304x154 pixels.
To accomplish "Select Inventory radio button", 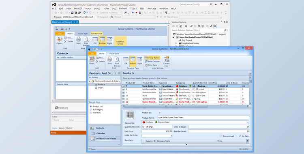I will point(91,113).
